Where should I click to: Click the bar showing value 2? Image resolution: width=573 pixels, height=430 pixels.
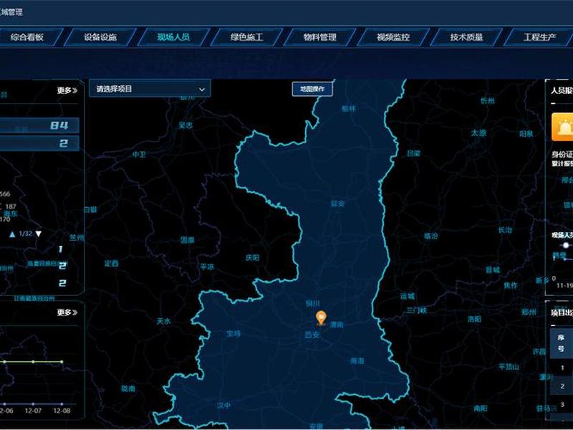39,143
